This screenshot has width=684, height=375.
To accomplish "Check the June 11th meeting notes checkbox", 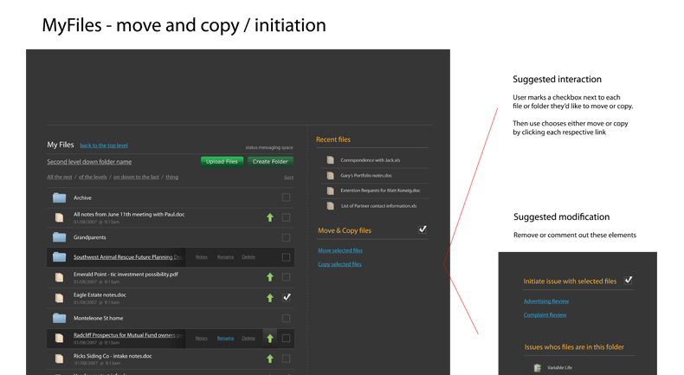I will 287,217.
